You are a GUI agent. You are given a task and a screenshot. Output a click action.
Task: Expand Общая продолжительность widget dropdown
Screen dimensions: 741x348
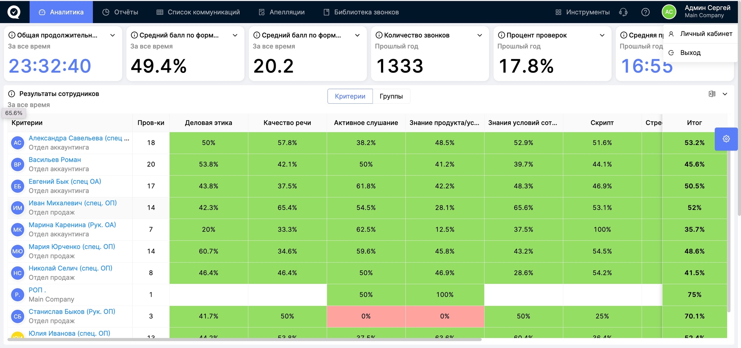pos(113,35)
